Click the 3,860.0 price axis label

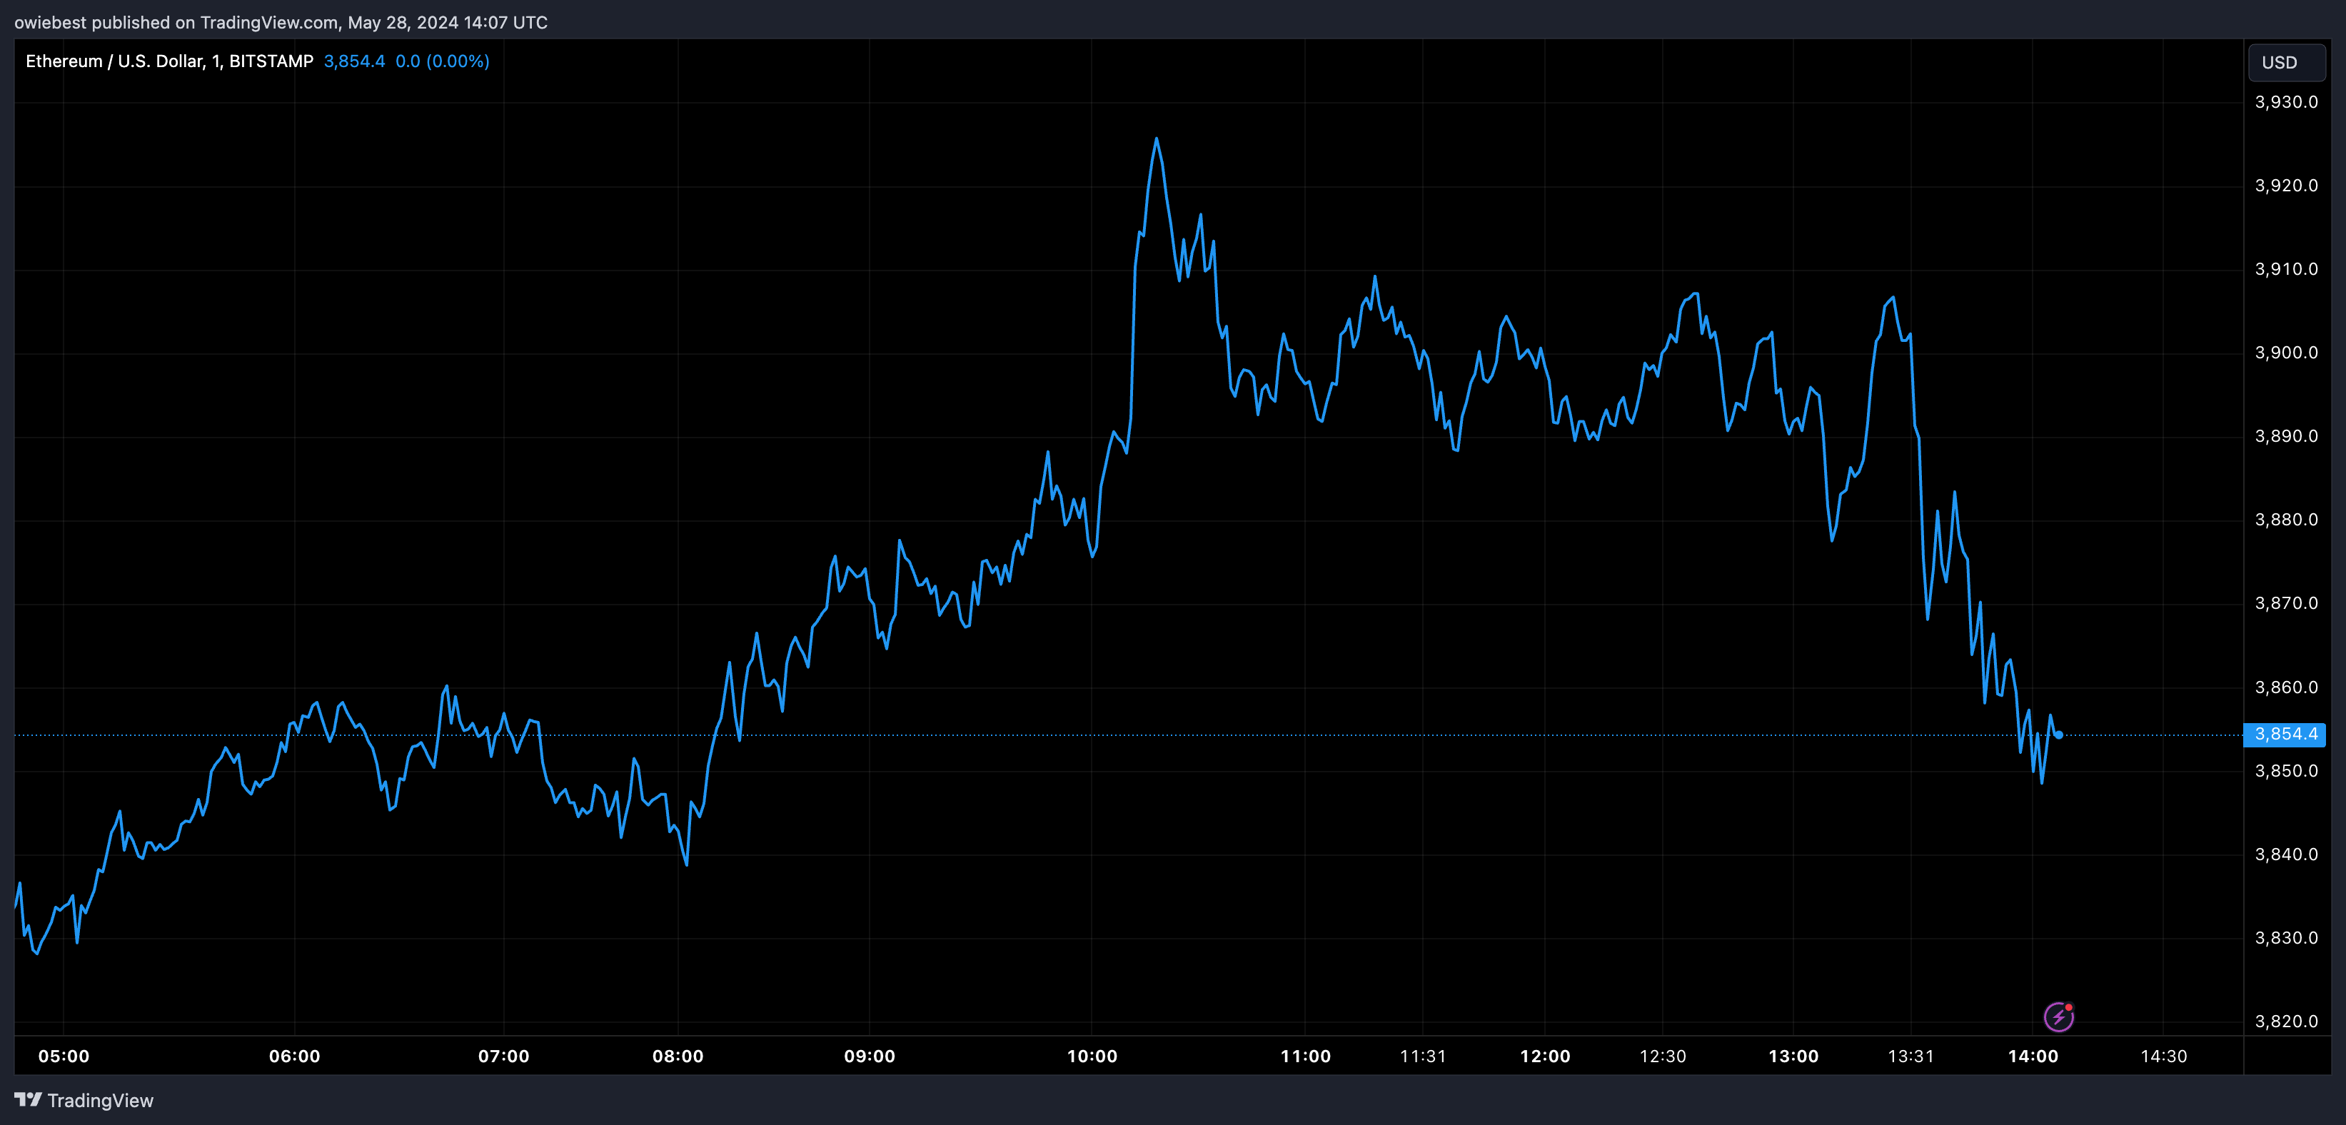click(x=2286, y=687)
